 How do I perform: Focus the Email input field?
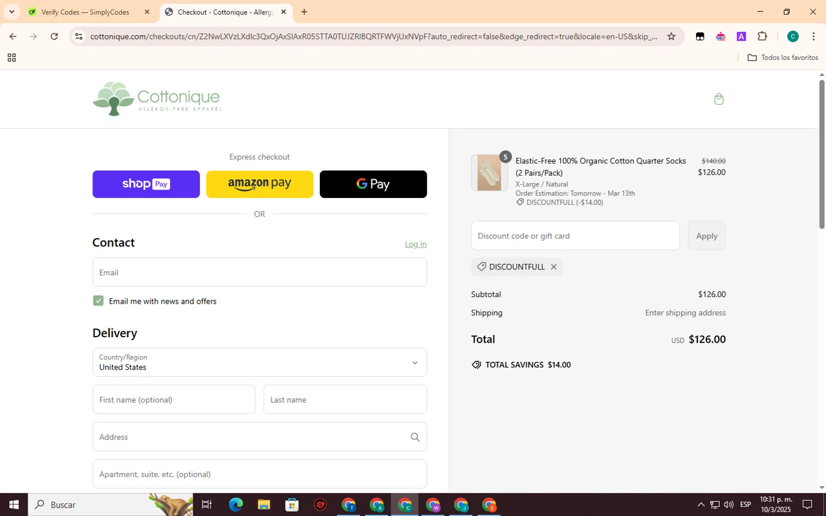click(259, 272)
